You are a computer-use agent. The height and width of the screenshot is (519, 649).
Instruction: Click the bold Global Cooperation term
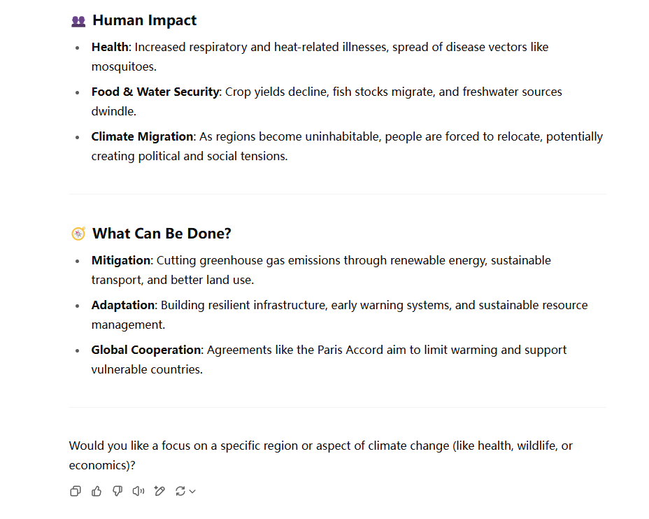tap(146, 350)
